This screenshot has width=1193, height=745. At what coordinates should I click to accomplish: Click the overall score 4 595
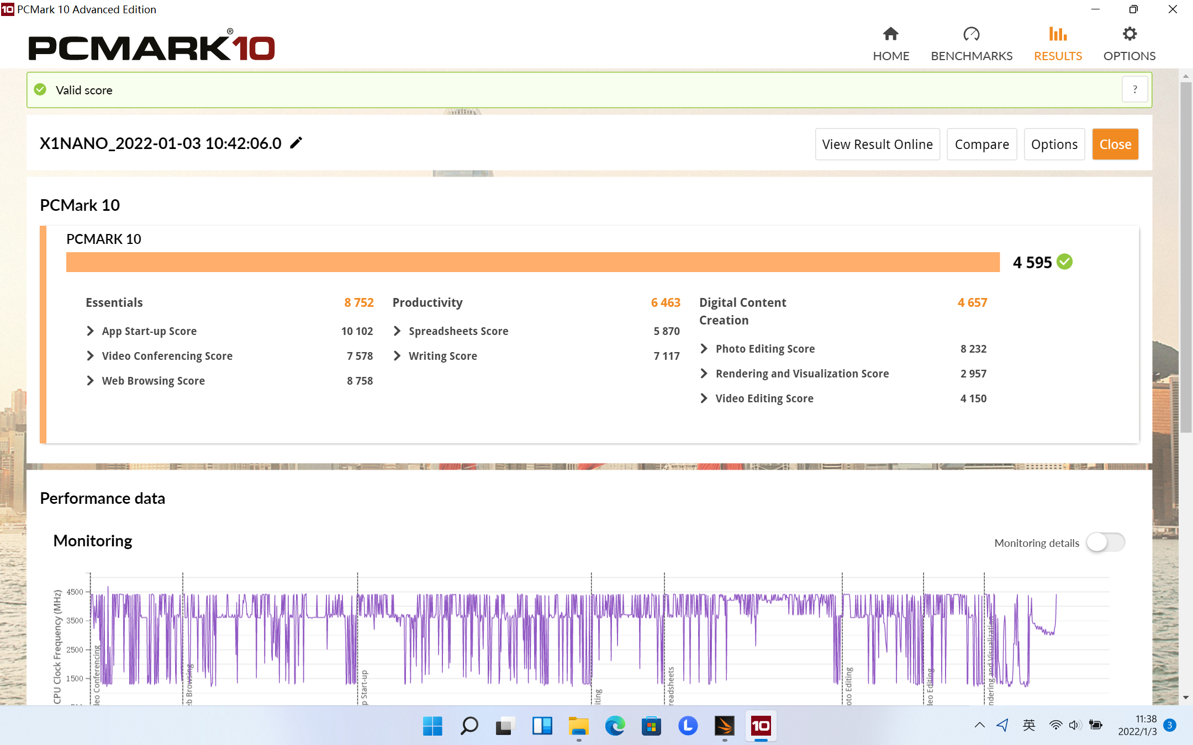coord(1032,262)
